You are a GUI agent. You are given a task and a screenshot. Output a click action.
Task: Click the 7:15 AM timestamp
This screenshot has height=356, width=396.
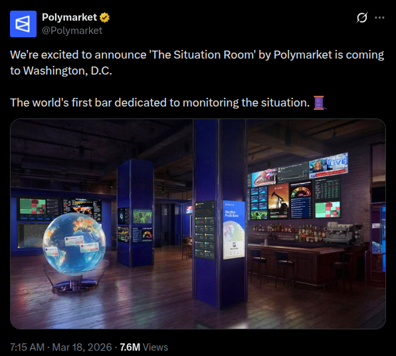tap(27, 347)
